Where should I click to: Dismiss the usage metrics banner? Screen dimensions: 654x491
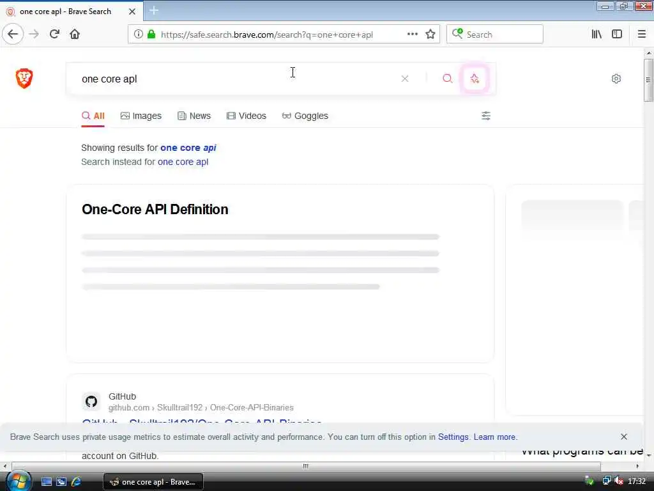point(624,437)
